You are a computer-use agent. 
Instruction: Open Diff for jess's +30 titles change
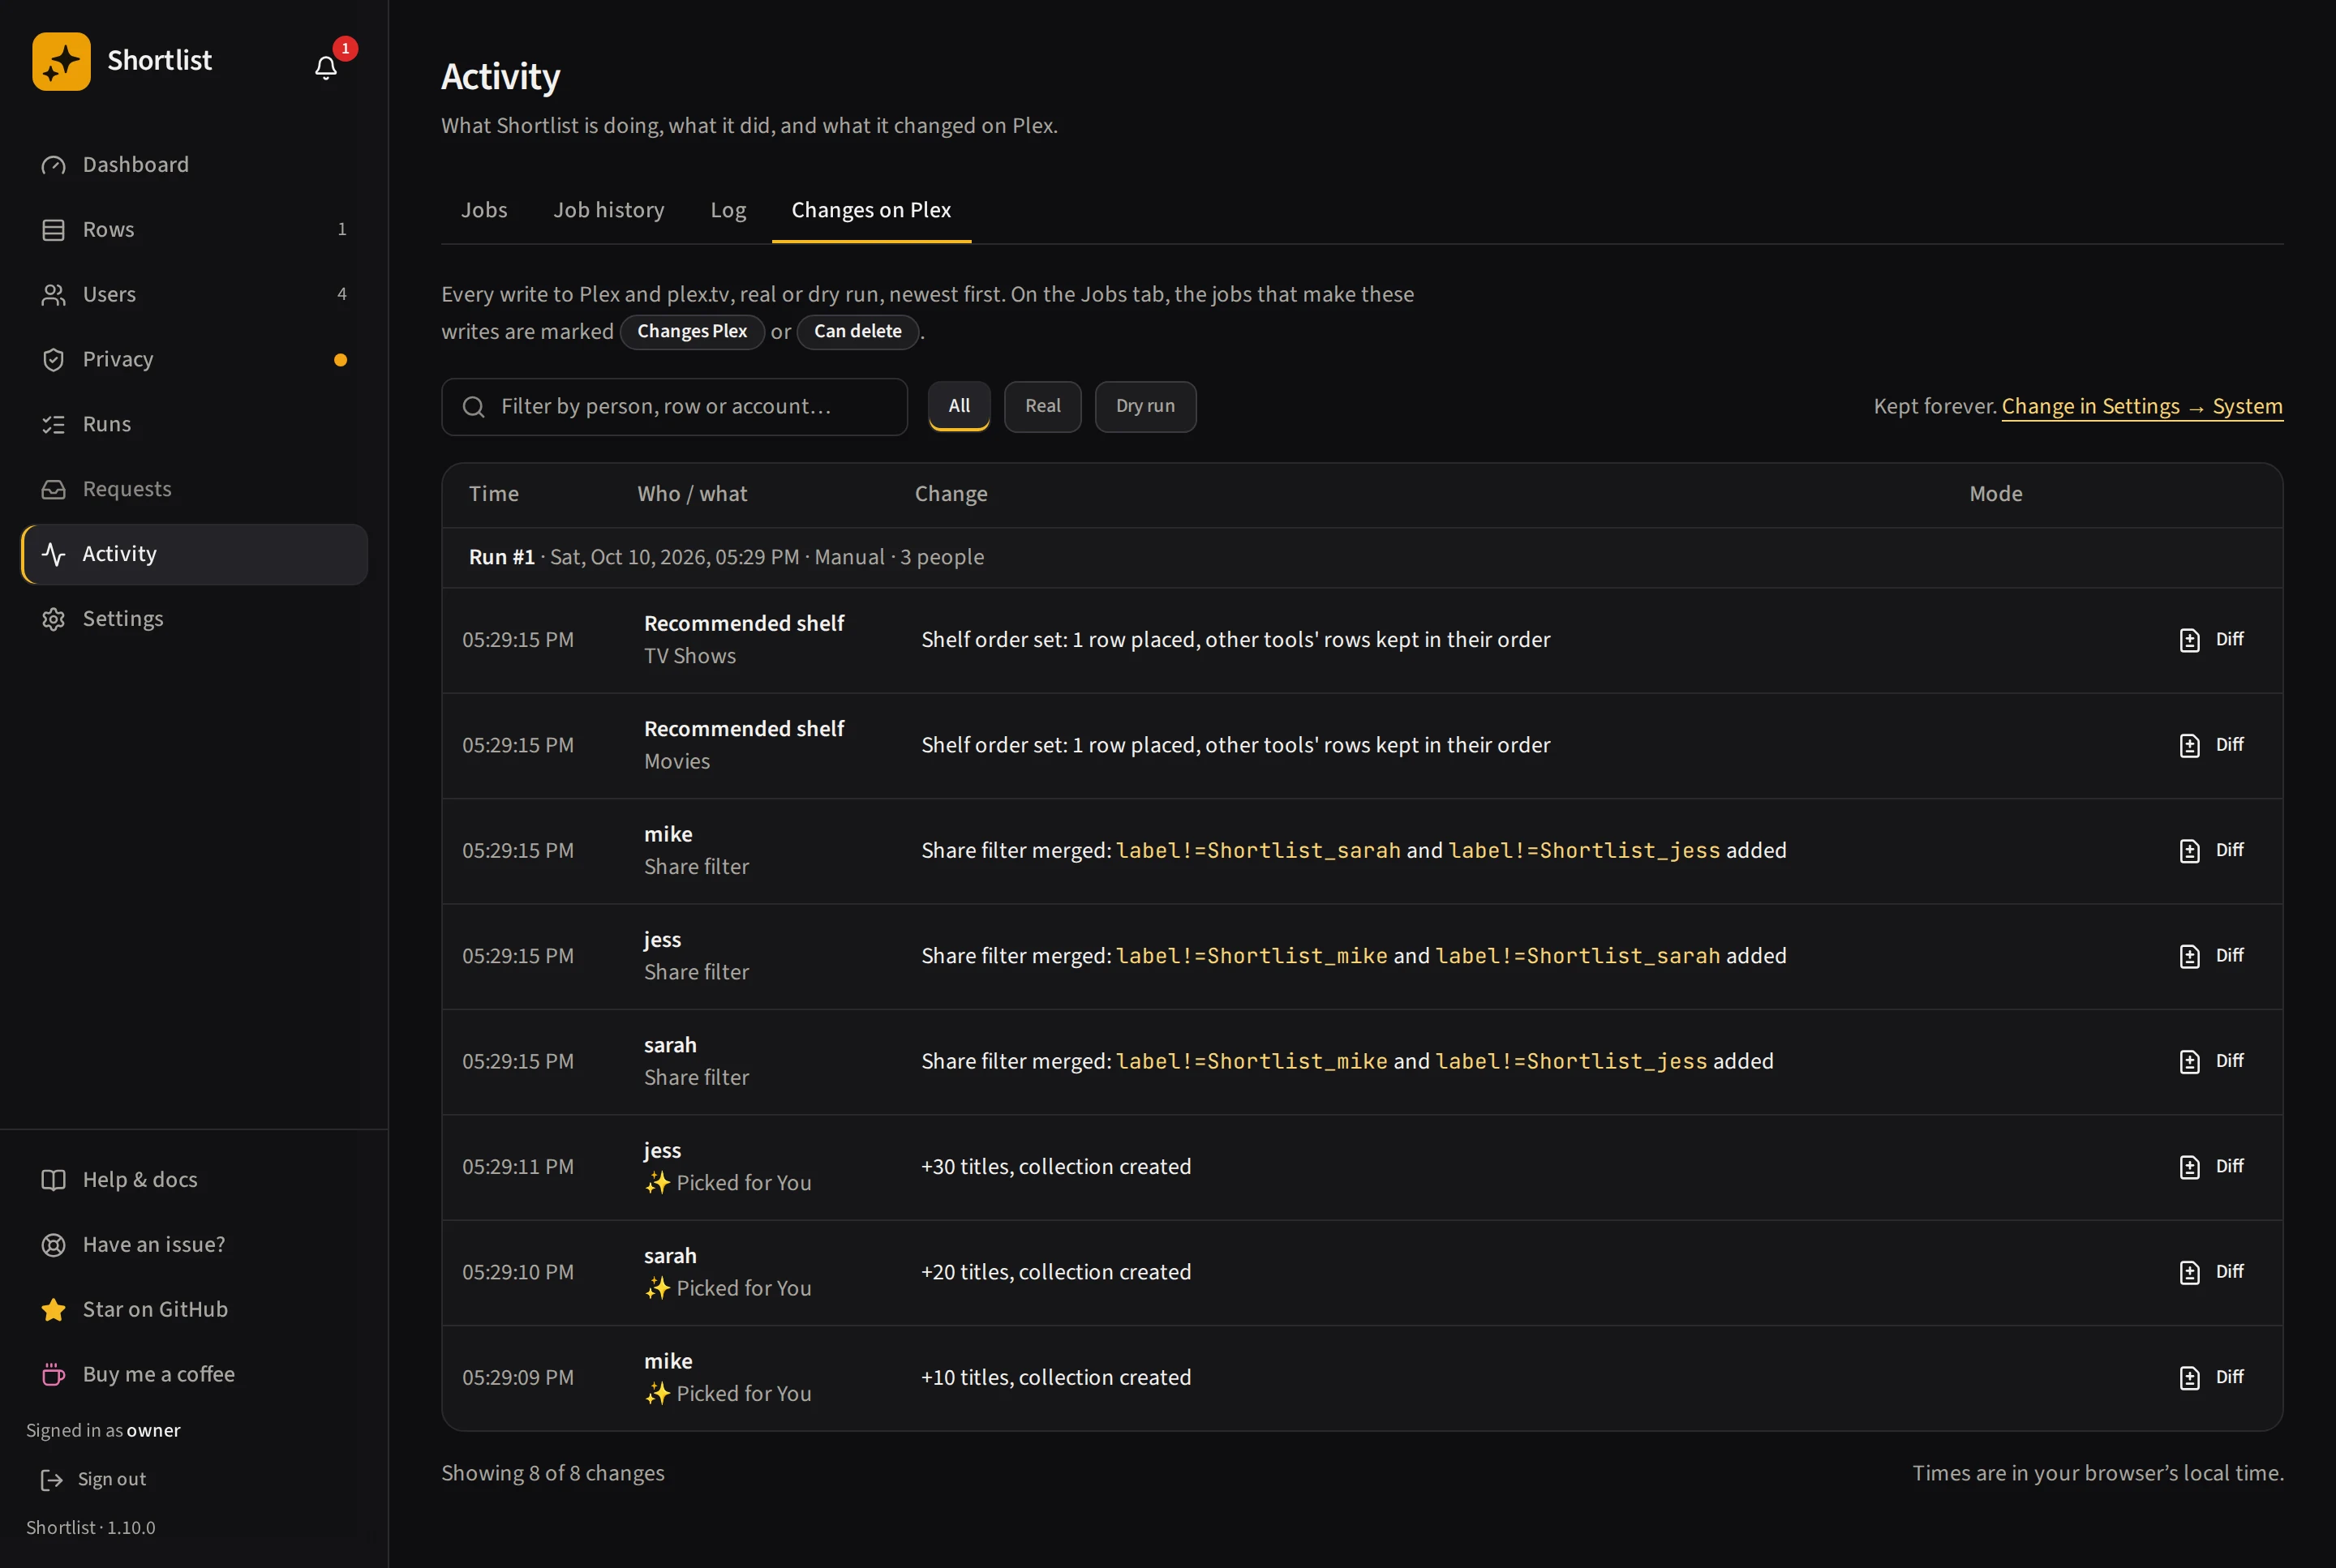tap(2211, 1167)
